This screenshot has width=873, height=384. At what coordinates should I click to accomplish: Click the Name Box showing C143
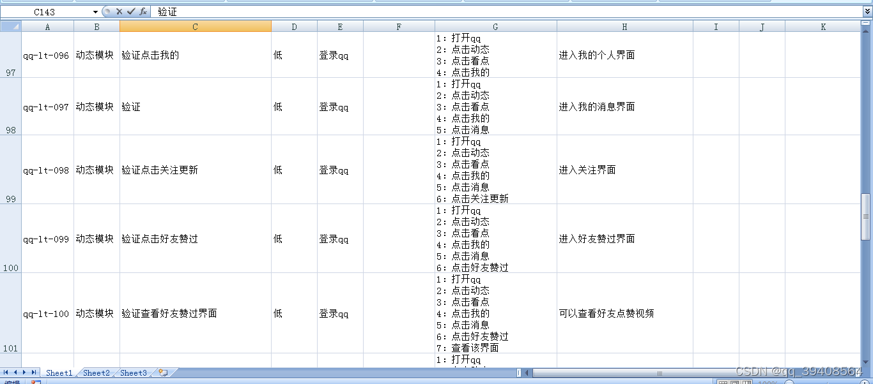click(45, 11)
